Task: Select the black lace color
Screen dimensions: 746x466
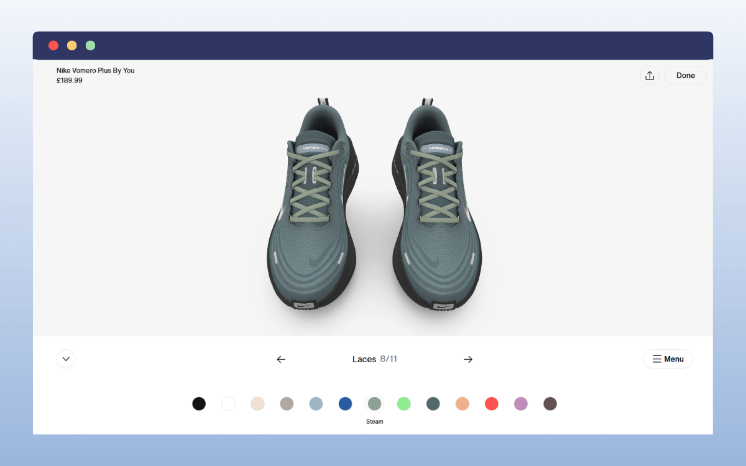Action: click(199, 403)
